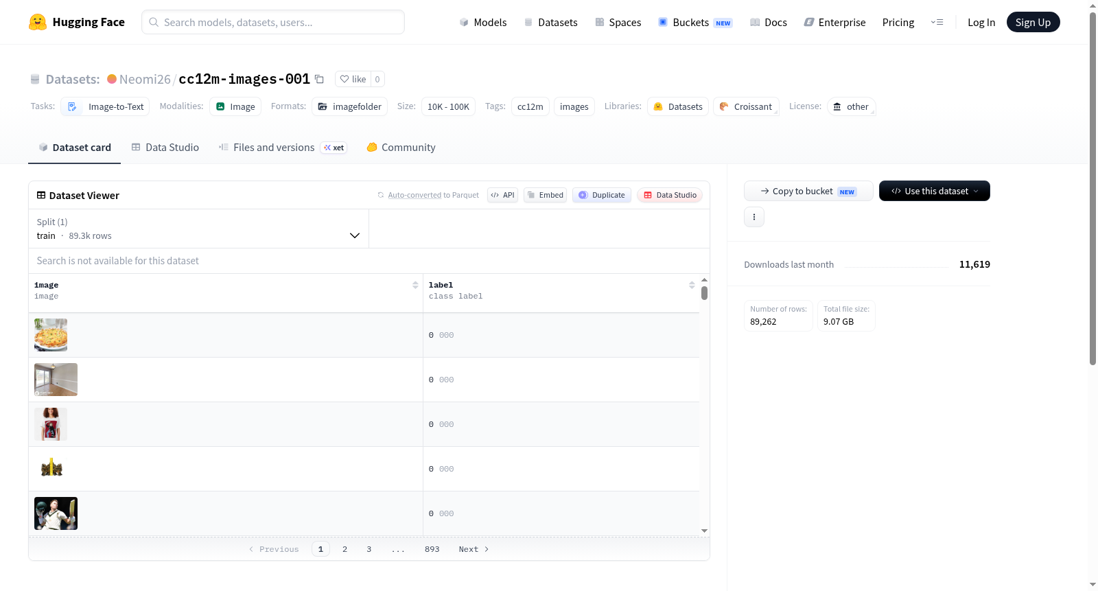Click the Dataset Viewer heading icon
1098x591 pixels.
click(x=41, y=195)
